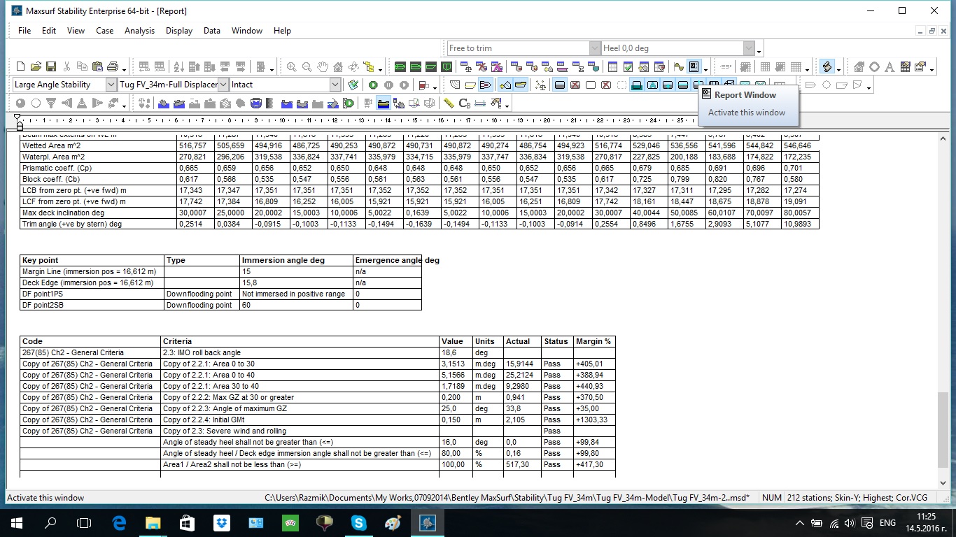Click the Windows Start button

point(17,522)
